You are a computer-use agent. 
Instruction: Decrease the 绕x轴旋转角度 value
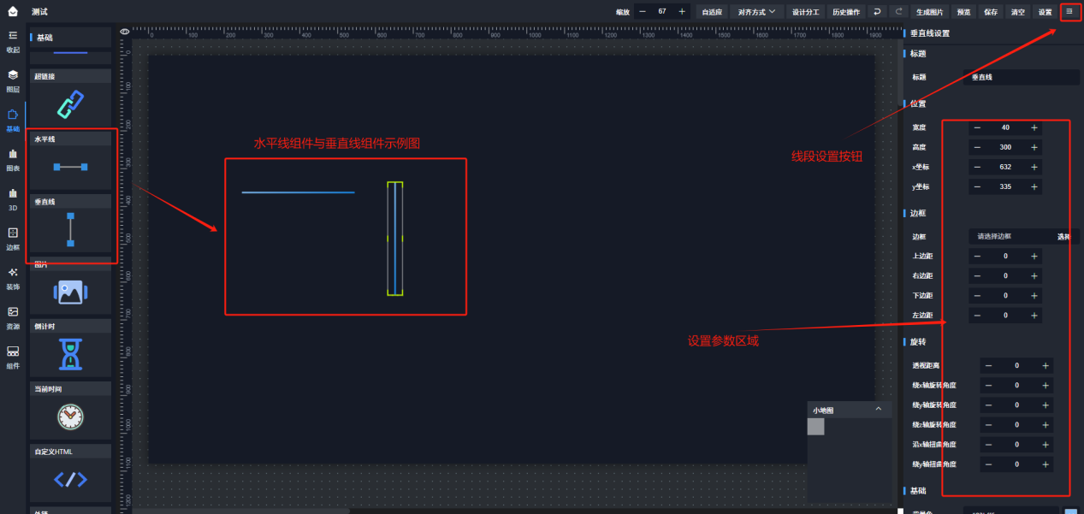tap(988, 385)
